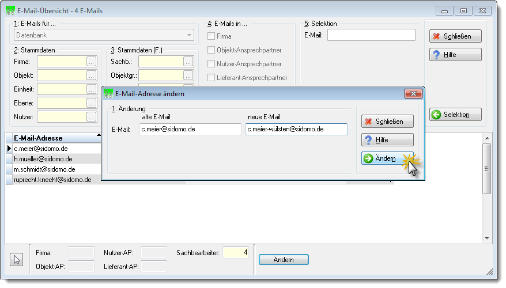506x288 pixels.
Task: Click the green arrow Selektion button
Action: click(455, 115)
